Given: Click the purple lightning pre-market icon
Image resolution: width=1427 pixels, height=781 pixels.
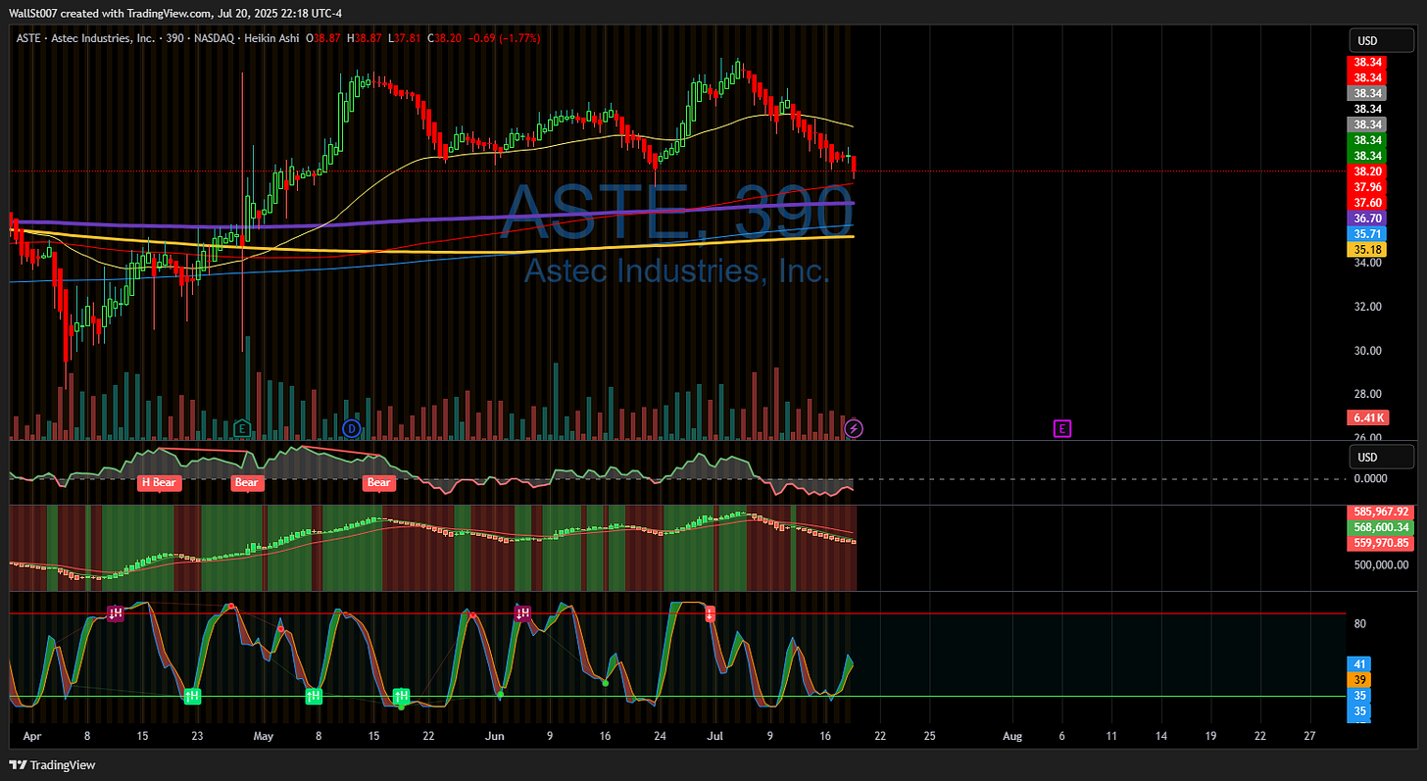Looking at the screenshot, I should point(853,428).
